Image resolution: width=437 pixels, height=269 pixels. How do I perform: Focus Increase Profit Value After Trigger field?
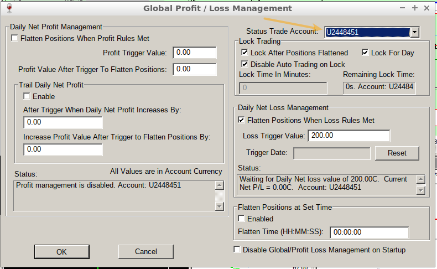pos(63,149)
